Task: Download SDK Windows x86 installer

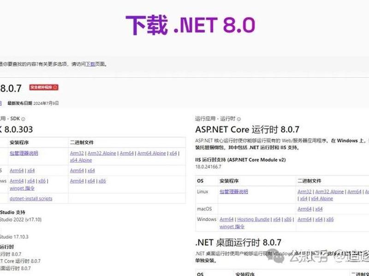Action: (42, 181)
